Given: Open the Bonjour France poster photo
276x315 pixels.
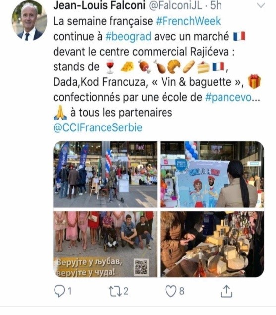Looking at the screenshot, I should click(x=212, y=175).
